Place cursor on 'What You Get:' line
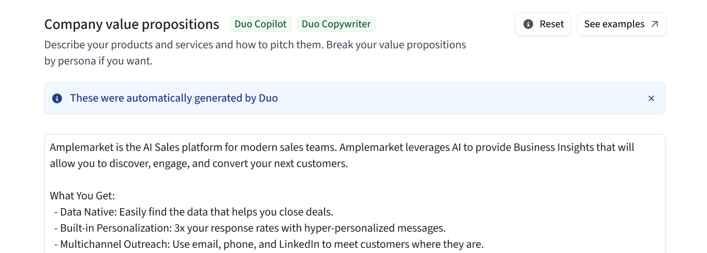Image resolution: width=707 pixels, height=253 pixels. pyautogui.click(x=82, y=196)
